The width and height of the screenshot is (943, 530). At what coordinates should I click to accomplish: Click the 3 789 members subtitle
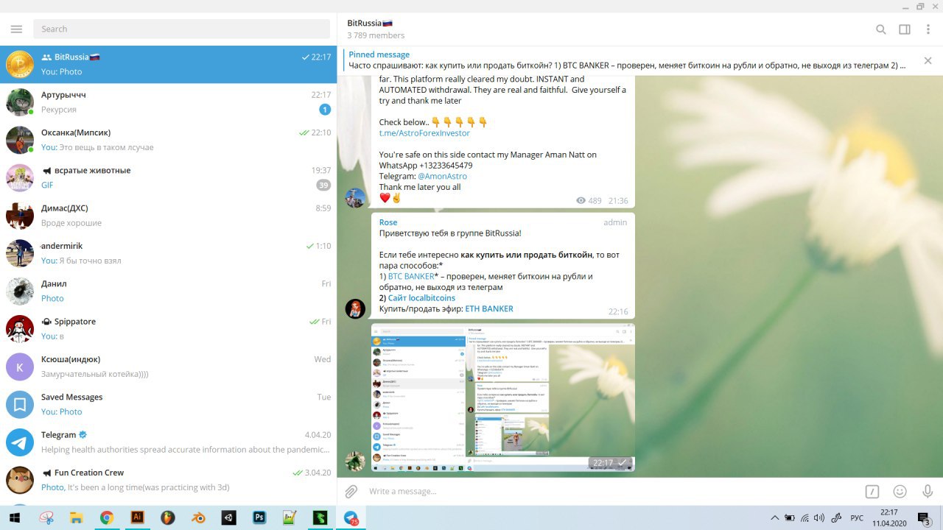click(376, 35)
